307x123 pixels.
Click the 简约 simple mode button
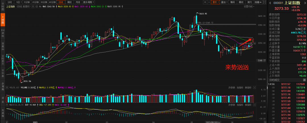click(250, 2)
